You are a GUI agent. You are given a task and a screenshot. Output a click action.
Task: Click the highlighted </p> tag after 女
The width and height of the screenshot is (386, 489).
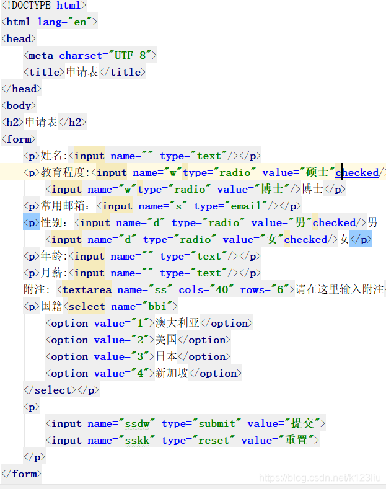pyautogui.click(x=361, y=239)
